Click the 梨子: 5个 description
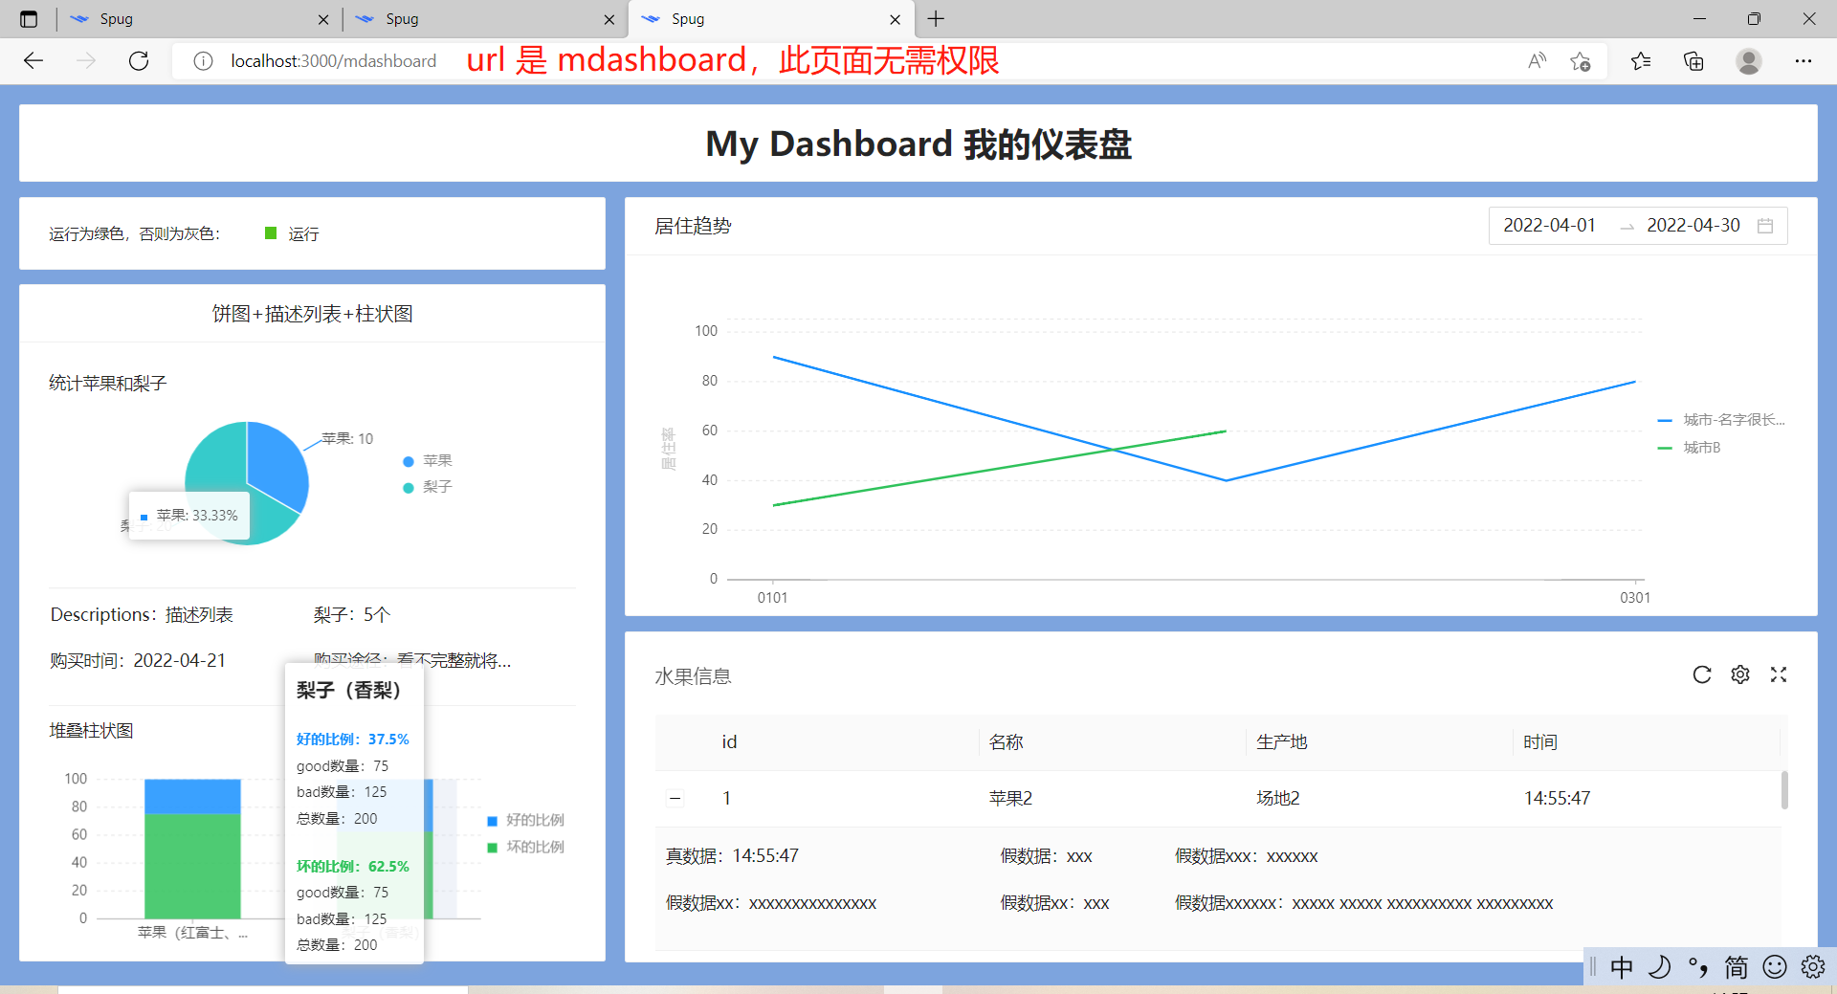This screenshot has width=1837, height=994. click(x=352, y=614)
